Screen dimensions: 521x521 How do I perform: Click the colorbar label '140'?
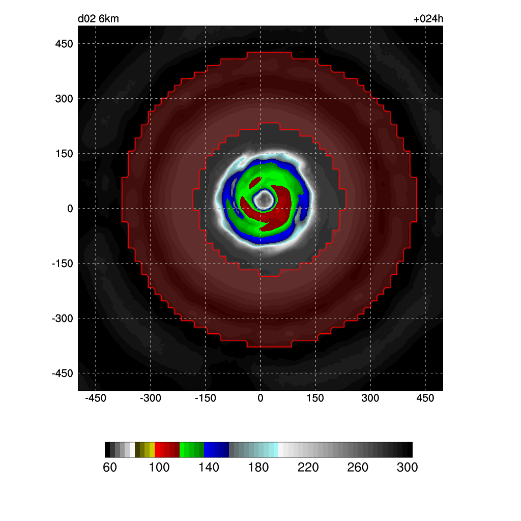coord(209,468)
